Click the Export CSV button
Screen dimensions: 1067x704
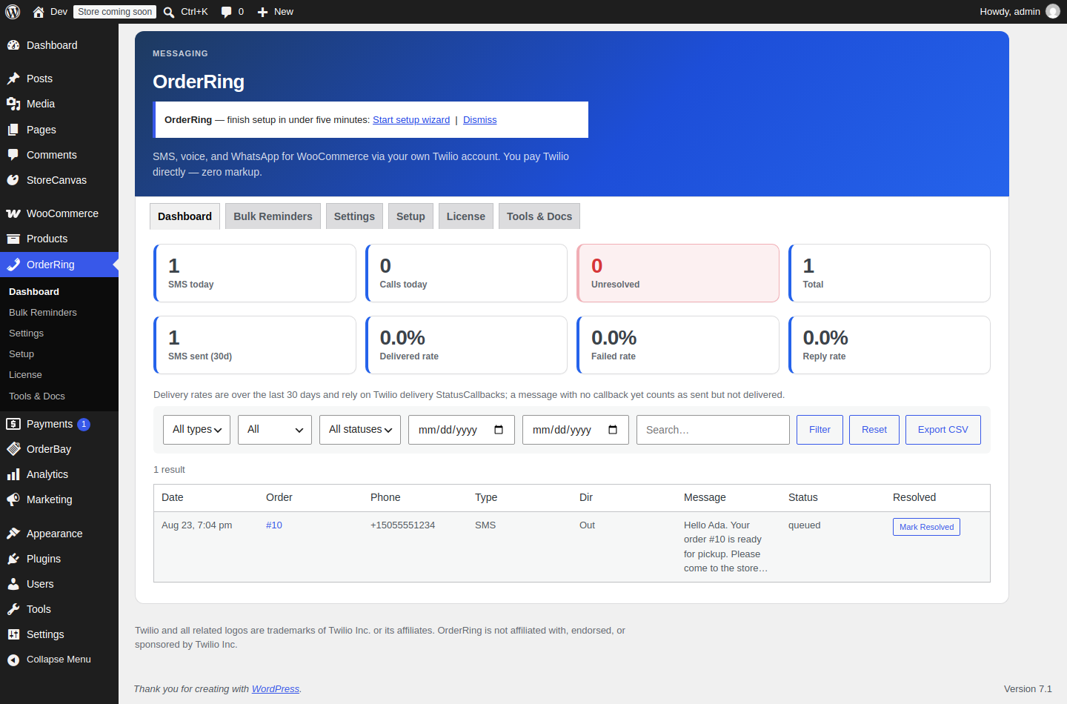point(943,430)
